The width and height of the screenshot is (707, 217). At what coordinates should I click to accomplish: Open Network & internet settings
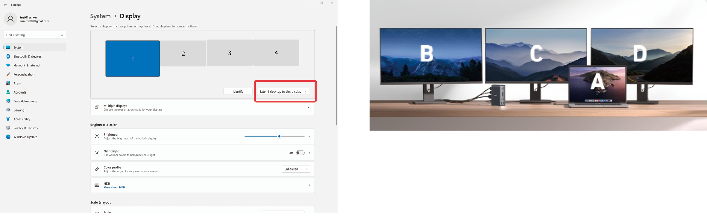click(27, 65)
